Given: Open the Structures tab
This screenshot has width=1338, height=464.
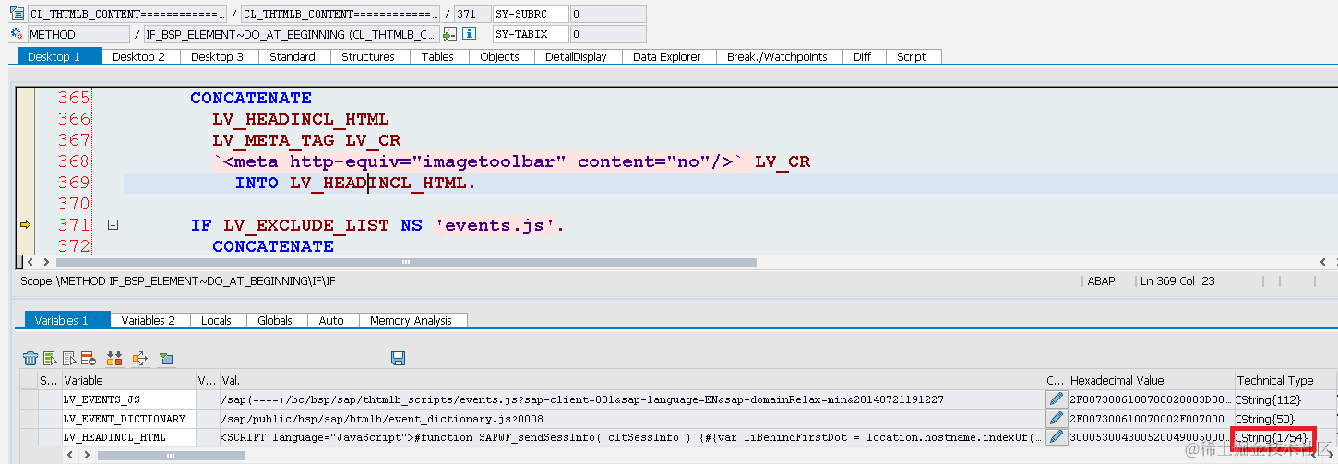Looking at the screenshot, I should click(368, 56).
